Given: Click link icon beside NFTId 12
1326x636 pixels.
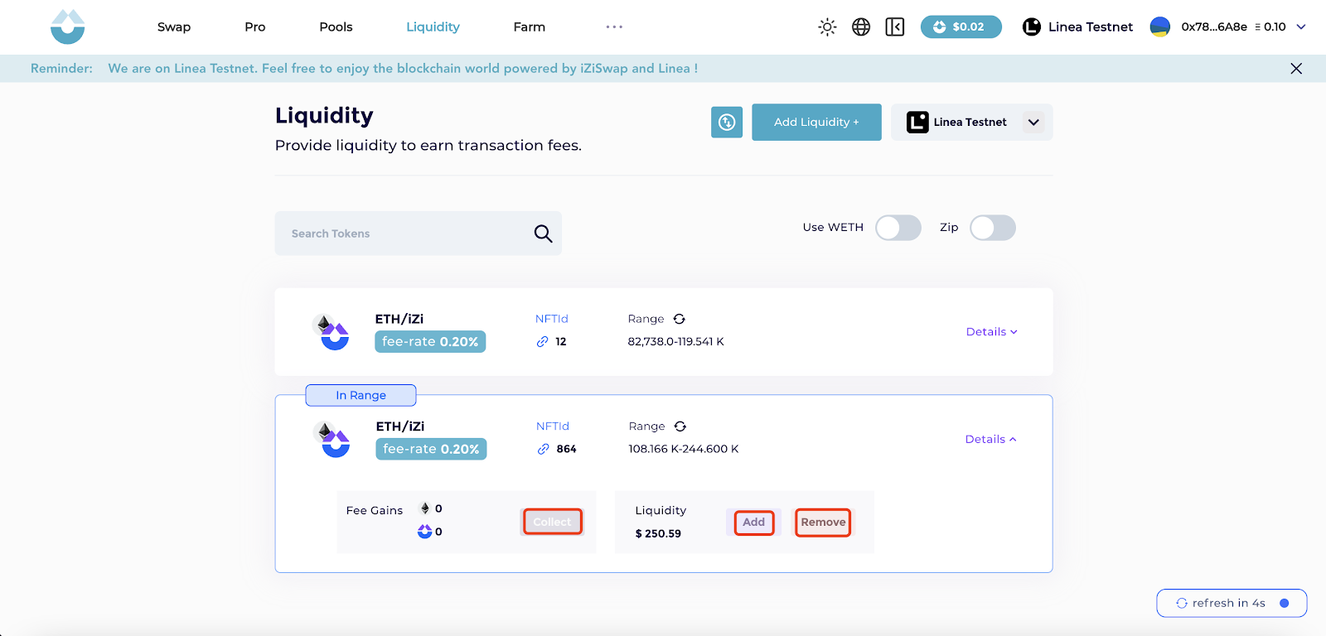Looking at the screenshot, I should 542,342.
